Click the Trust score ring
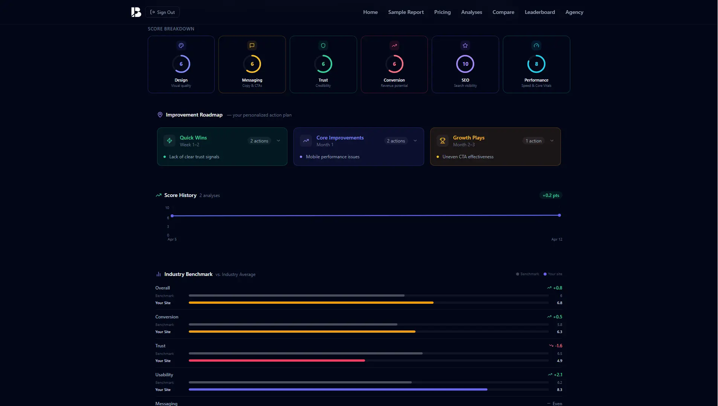The width and height of the screenshot is (718, 406). [323, 64]
